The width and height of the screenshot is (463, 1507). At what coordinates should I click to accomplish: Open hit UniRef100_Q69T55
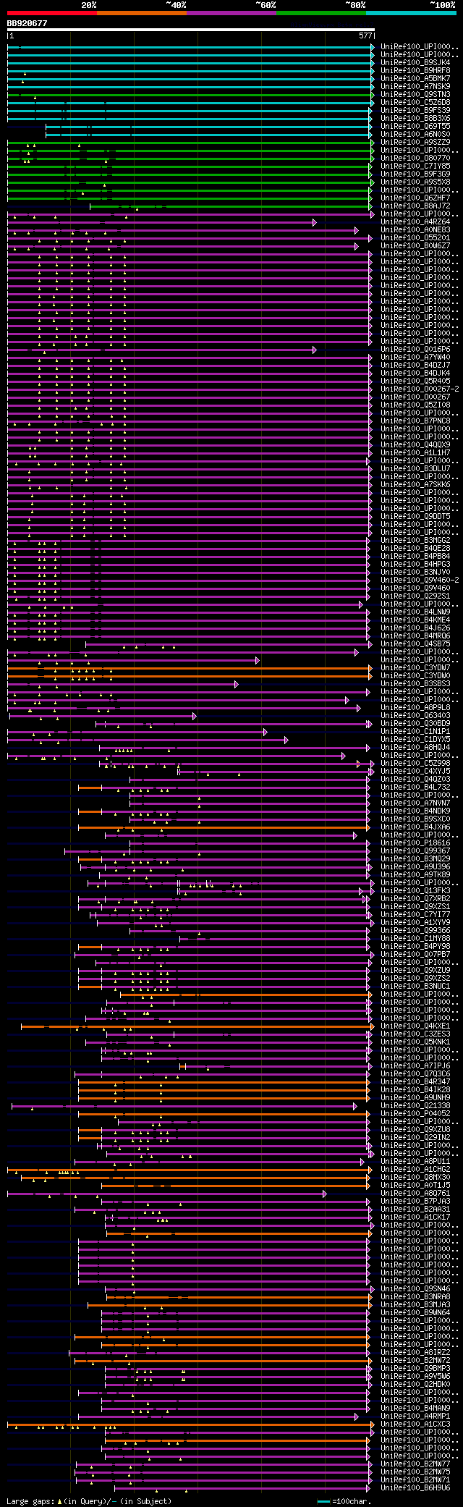(x=415, y=126)
